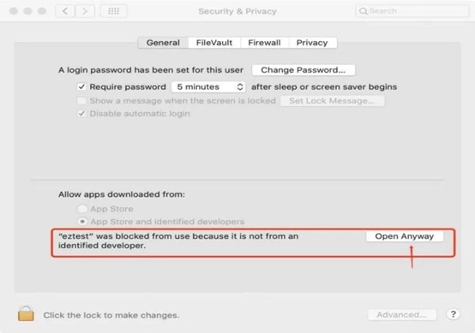The height and width of the screenshot is (333, 475).
Task: Click the Advanced button
Action: point(401,315)
